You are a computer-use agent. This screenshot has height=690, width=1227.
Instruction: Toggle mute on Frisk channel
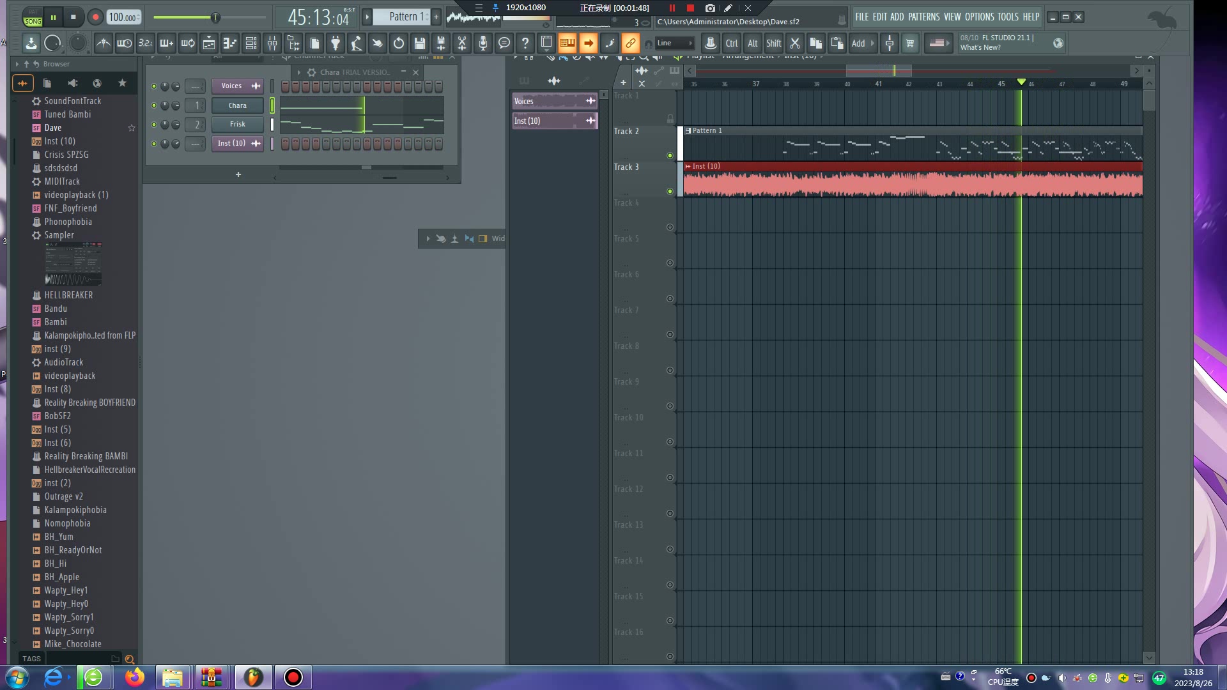point(153,124)
